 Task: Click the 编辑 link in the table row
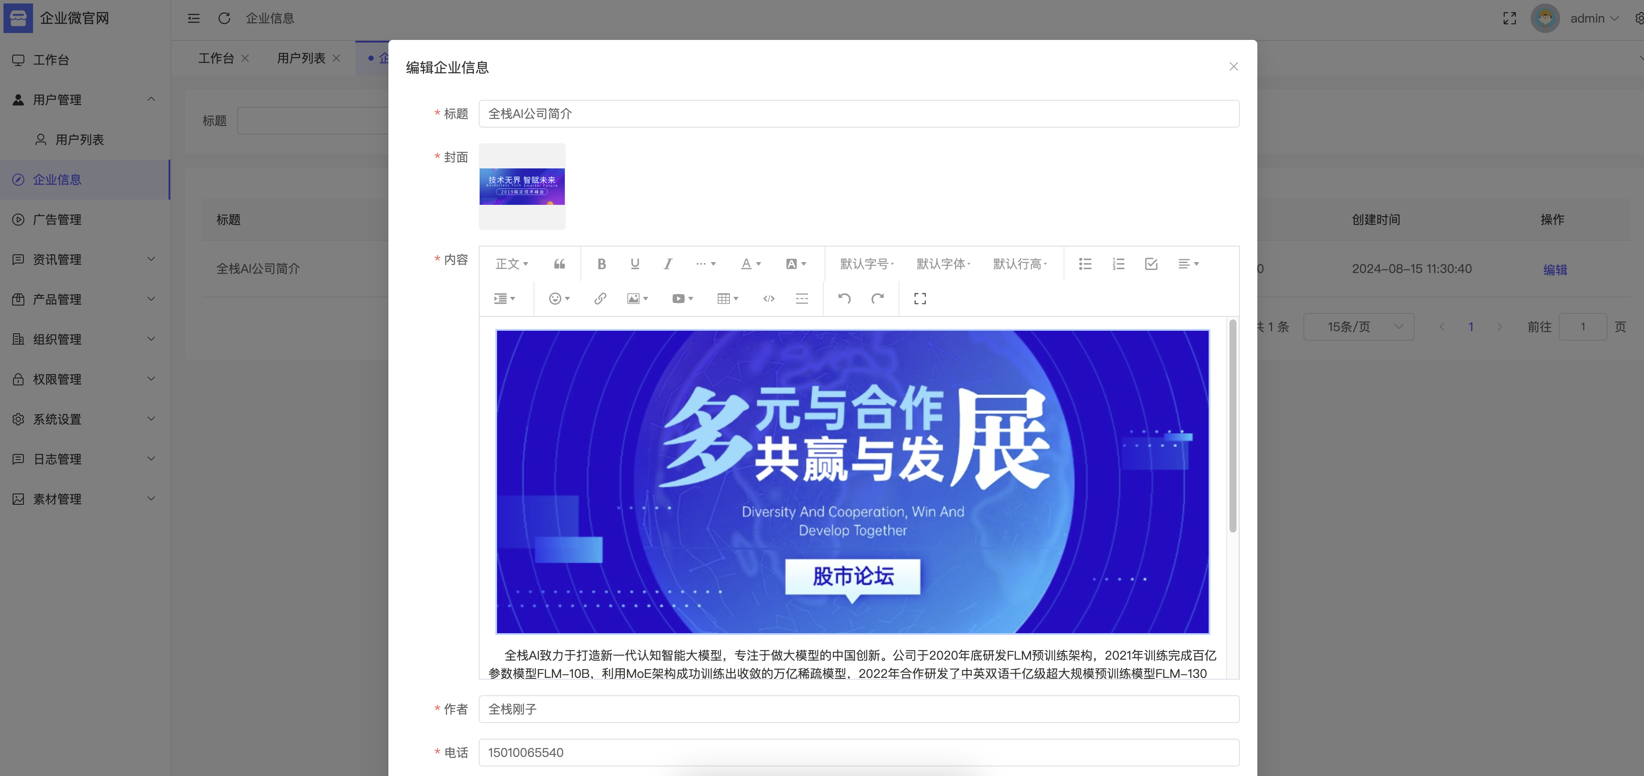pyautogui.click(x=1555, y=270)
